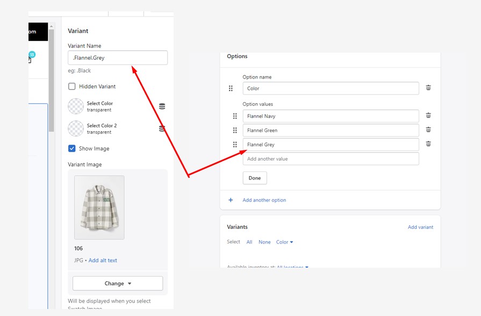This screenshot has height=316, width=481.
Task: Open the Change image dropdown
Action: click(x=118, y=283)
